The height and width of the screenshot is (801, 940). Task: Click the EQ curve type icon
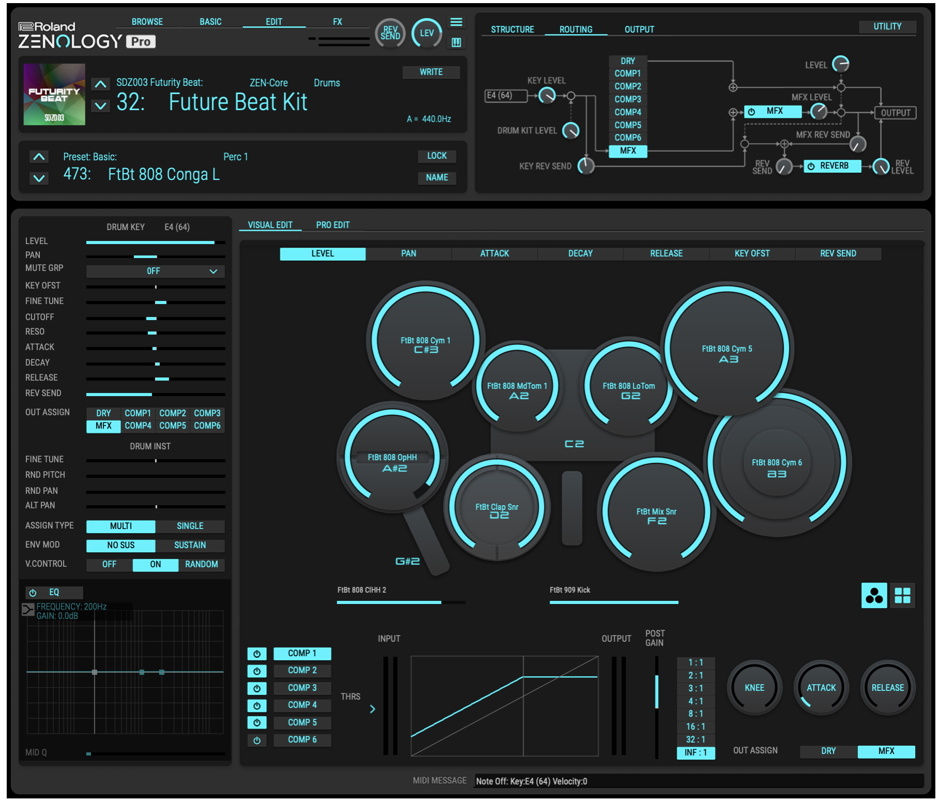28,610
